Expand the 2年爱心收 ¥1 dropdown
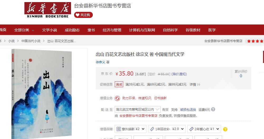Viewport: 264px width, 139px height. (204, 129)
